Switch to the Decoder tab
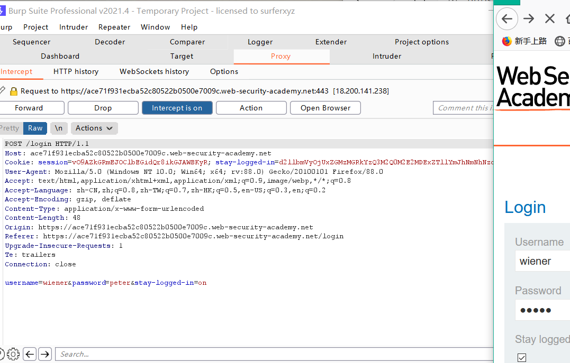The image size is (570, 363). (x=110, y=42)
